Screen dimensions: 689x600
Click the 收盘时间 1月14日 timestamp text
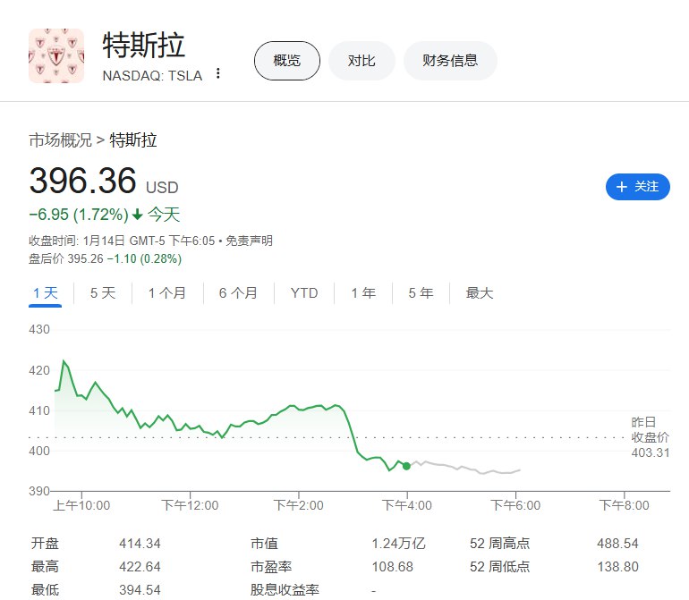[122, 241]
